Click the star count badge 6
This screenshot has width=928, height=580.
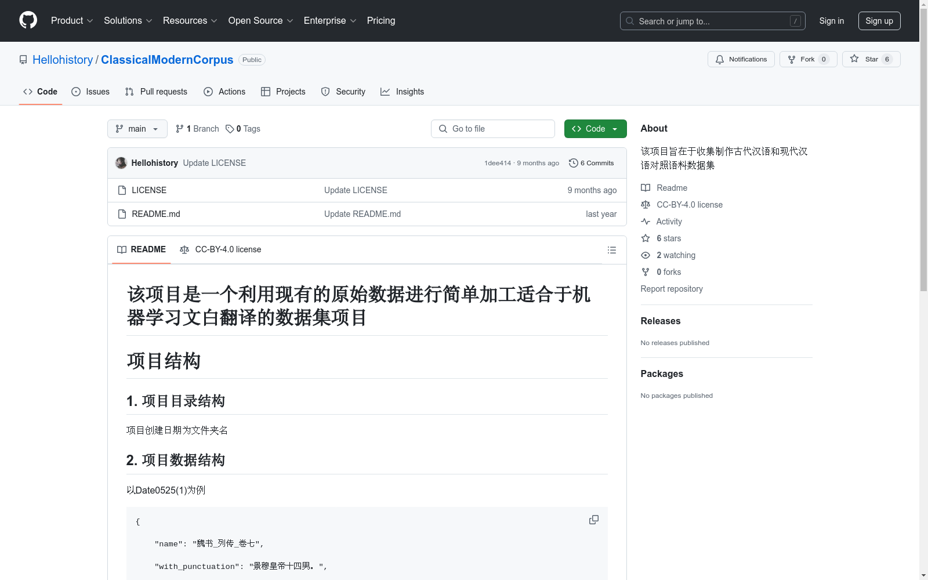(x=887, y=59)
